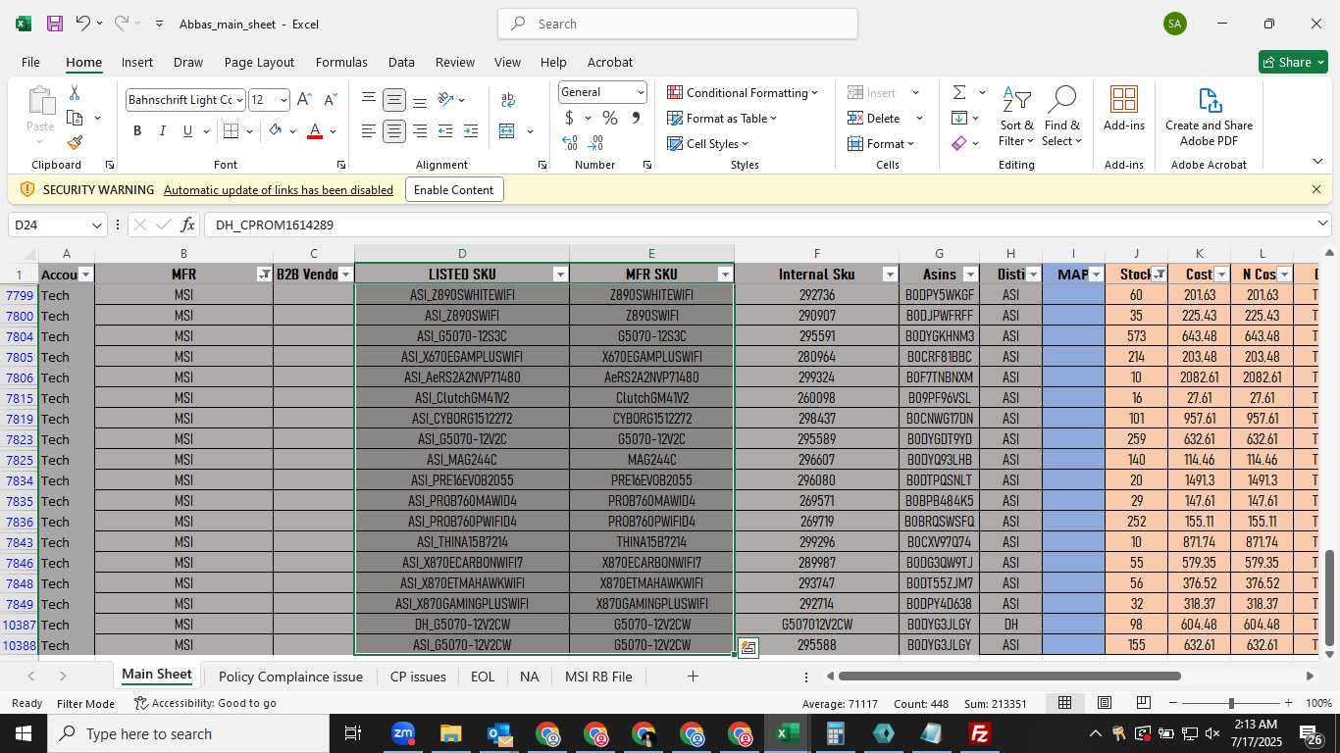Apply Comma Style number format
This screenshot has height=753, width=1340.
click(636, 118)
